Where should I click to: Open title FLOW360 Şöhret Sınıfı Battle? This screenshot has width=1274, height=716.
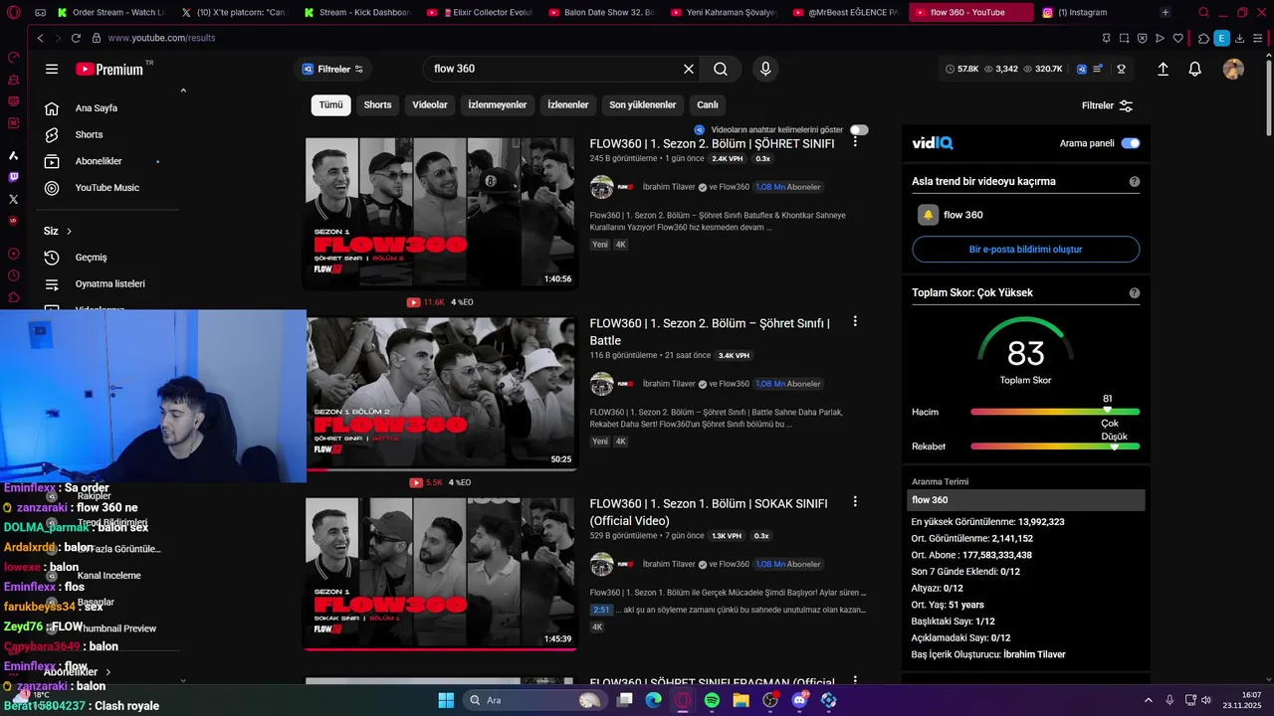[710, 331]
